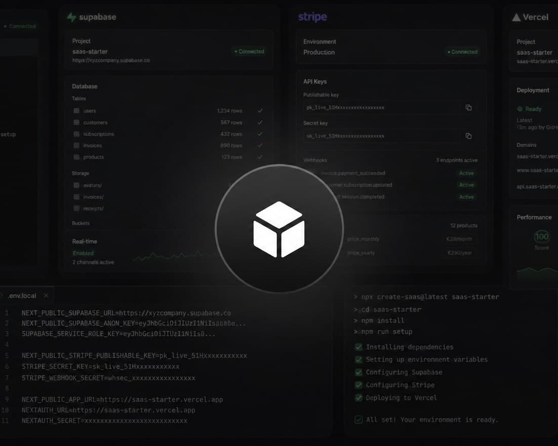Click the subscriptions table name

pyautogui.click(x=99, y=134)
